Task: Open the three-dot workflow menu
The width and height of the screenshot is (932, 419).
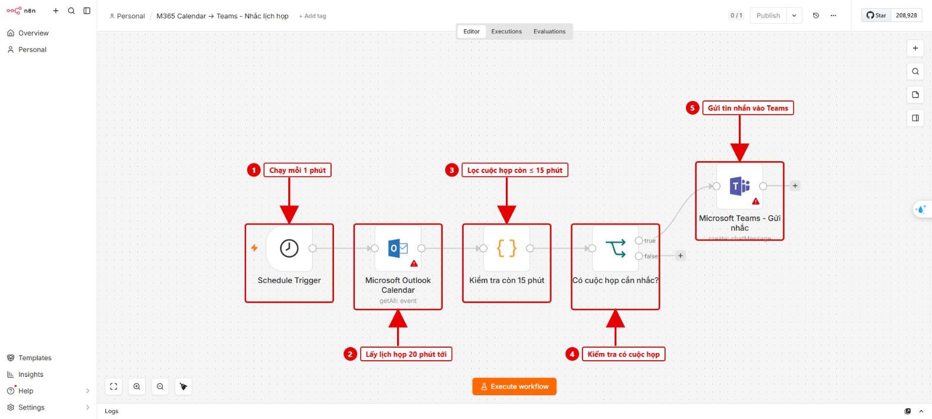Action: 833,15
